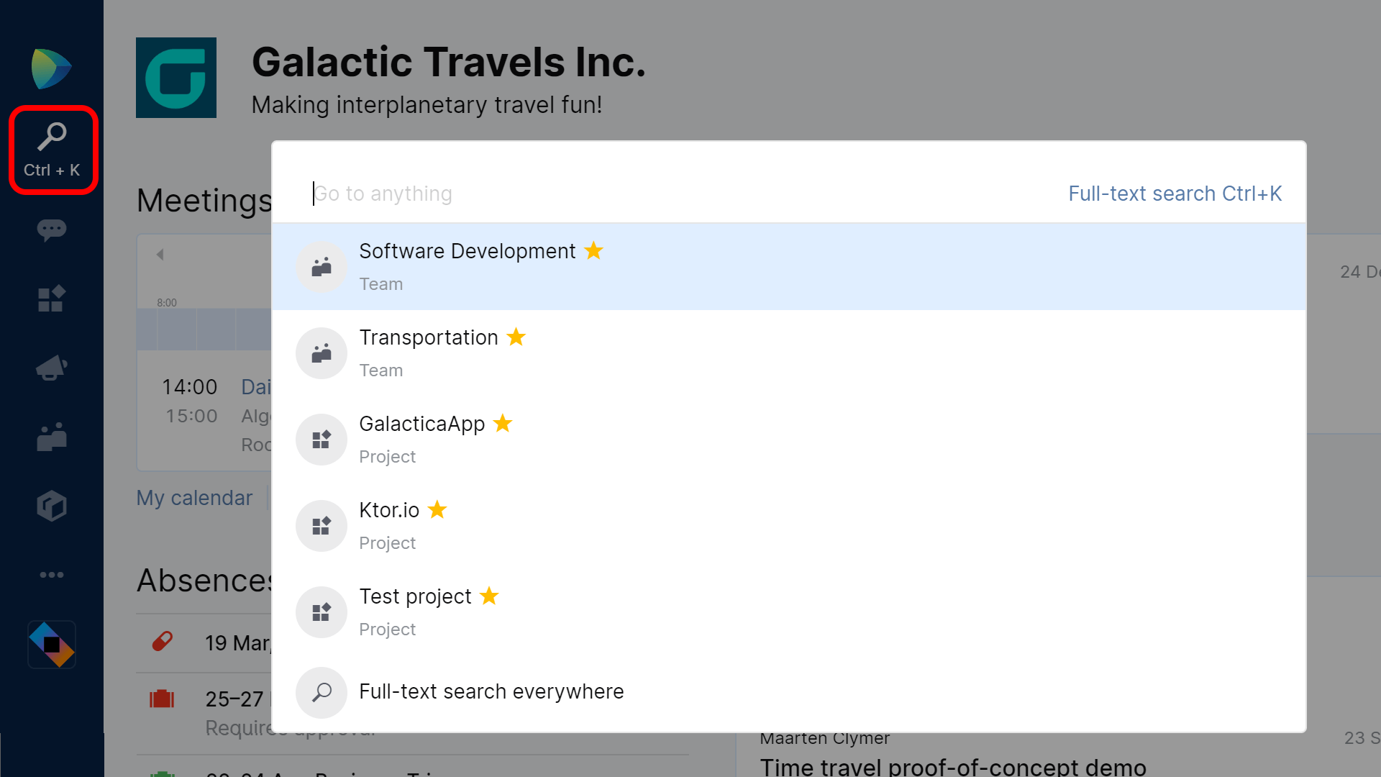Click the star next to Test project
1381x777 pixels.
pyautogui.click(x=489, y=596)
